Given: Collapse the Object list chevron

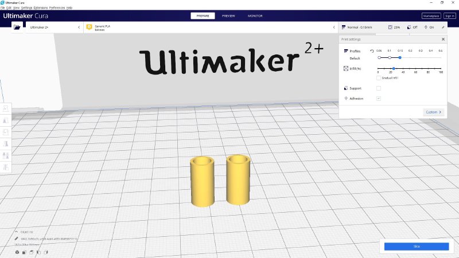Looking at the screenshot, I should (x=17, y=232).
